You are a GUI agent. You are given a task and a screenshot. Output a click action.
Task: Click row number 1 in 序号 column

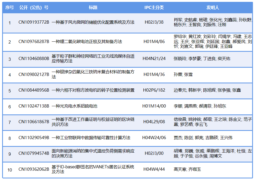10,23
